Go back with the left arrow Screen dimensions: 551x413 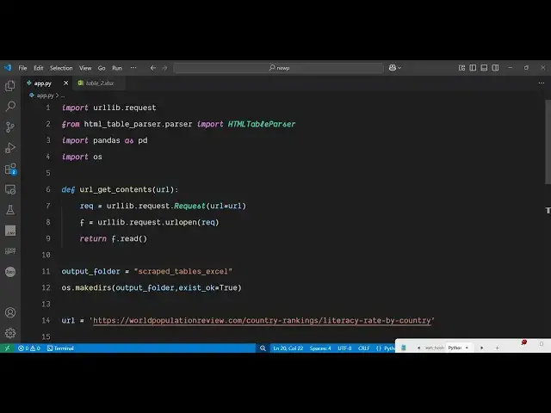[x=153, y=68]
